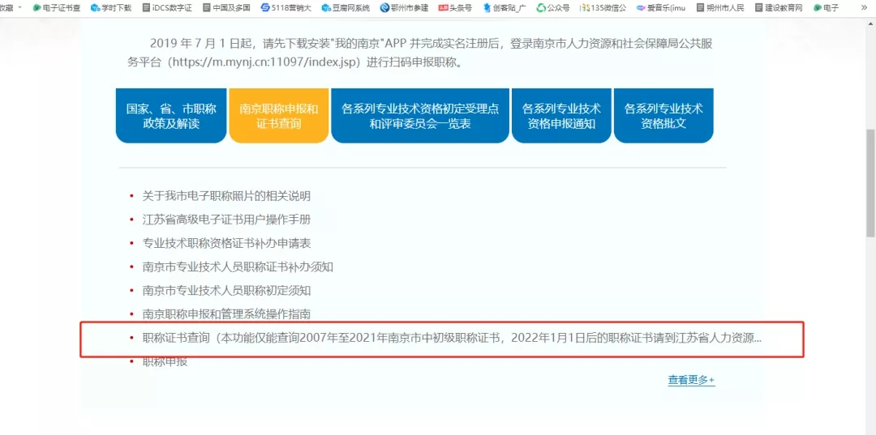Open the 职称申报 link

[165, 361]
